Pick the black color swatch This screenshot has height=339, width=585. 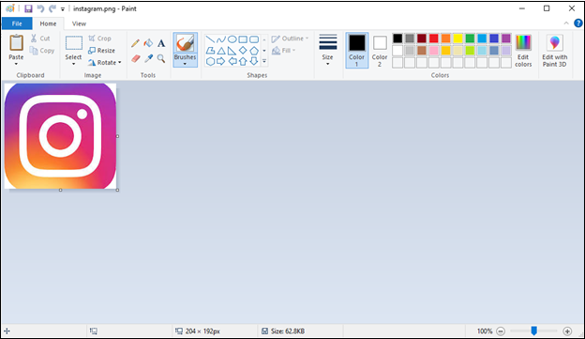[397, 39]
